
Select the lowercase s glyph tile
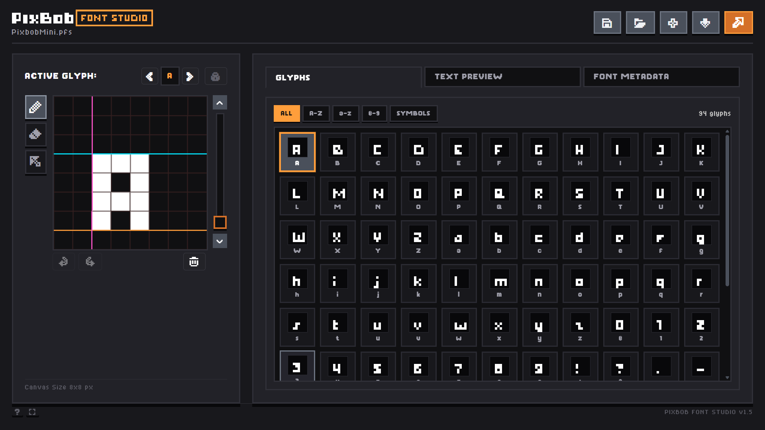297,327
